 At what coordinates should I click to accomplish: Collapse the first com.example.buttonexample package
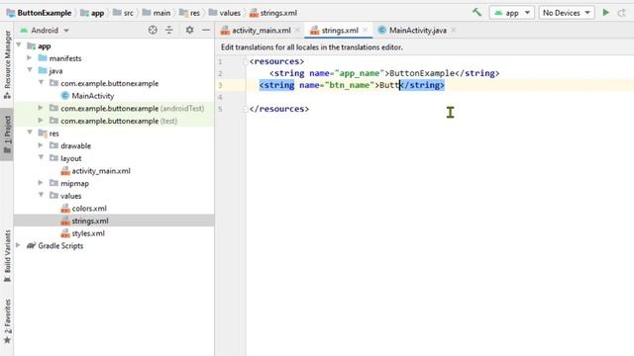[x=41, y=83]
